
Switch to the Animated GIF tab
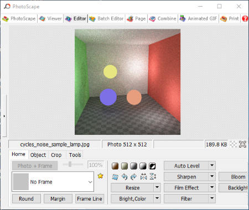tap(199, 19)
